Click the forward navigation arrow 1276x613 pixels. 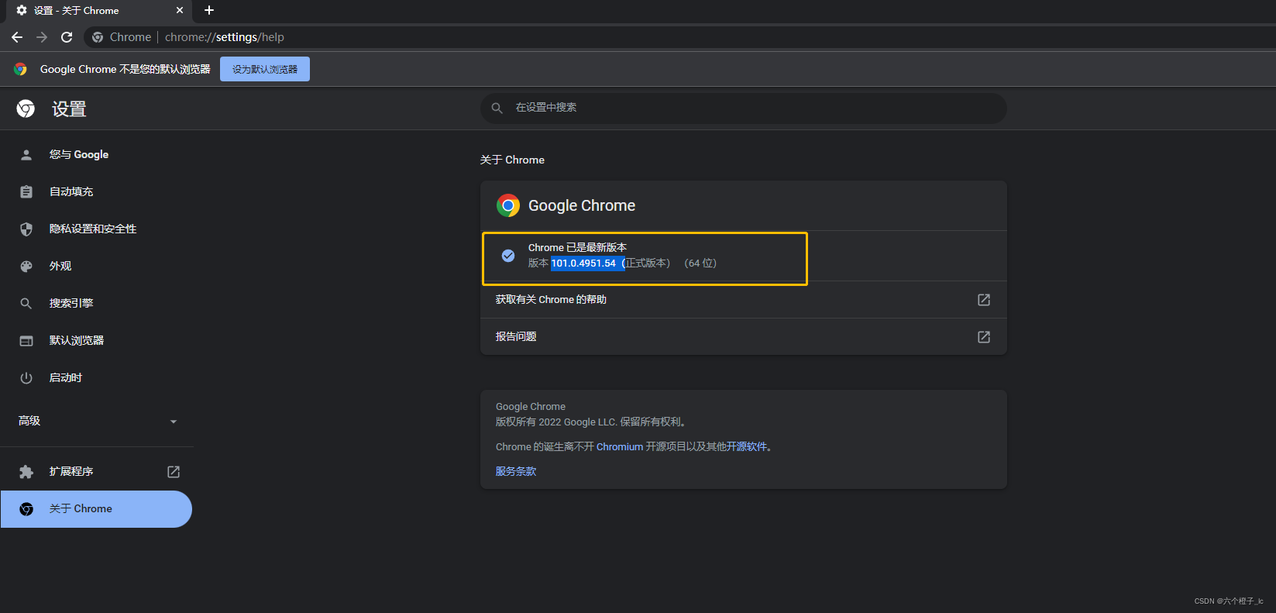[42, 37]
